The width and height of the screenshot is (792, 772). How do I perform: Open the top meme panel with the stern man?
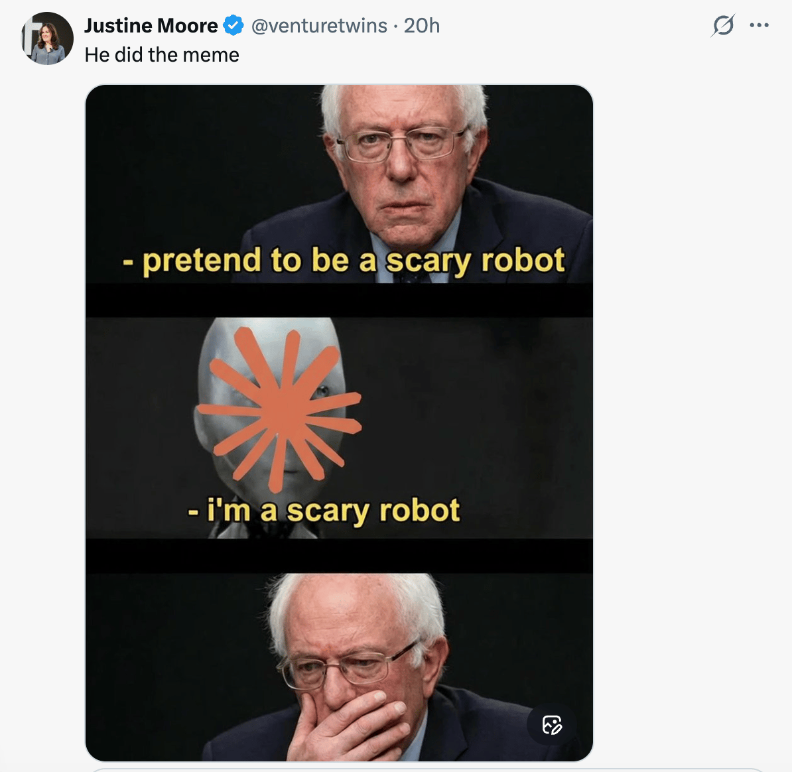[x=339, y=184]
